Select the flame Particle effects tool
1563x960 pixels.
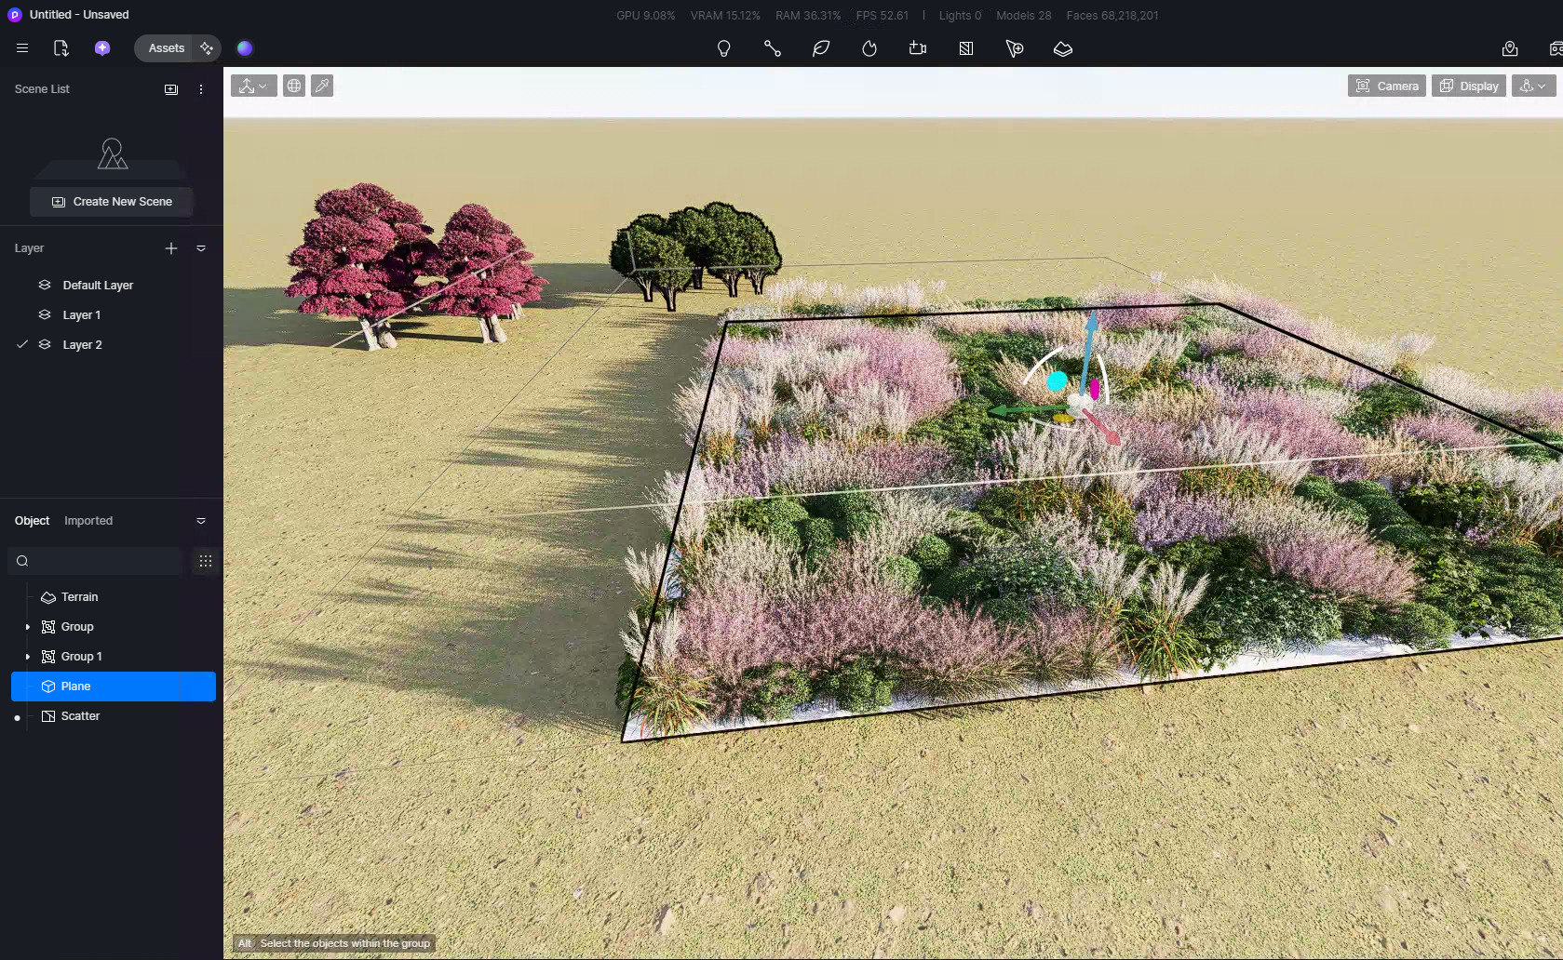pyautogui.click(x=869, y=48)
